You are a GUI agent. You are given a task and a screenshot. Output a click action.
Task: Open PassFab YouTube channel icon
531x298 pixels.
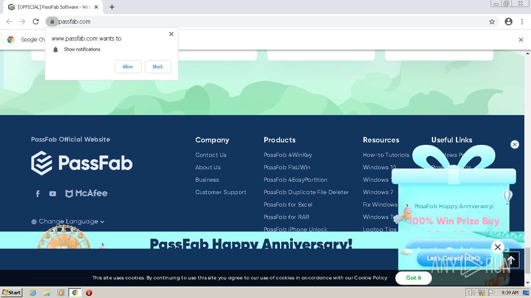pos(53,194)
